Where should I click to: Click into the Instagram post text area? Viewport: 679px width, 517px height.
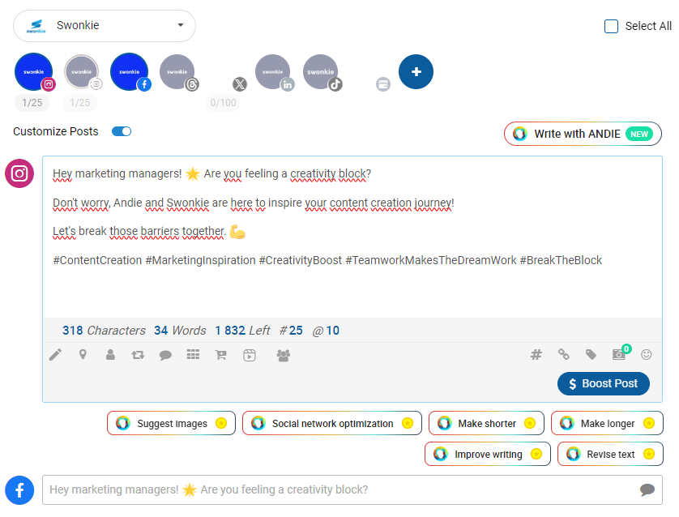pyautogui.click(x=352, y=237)
